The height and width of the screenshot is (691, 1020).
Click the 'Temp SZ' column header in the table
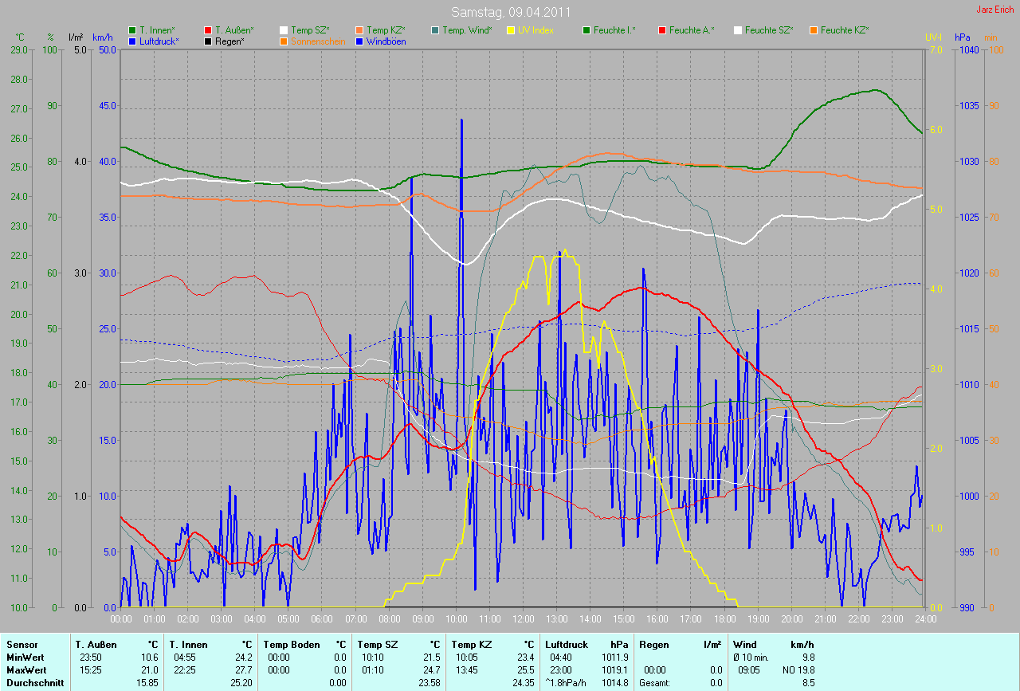[378, 644]
